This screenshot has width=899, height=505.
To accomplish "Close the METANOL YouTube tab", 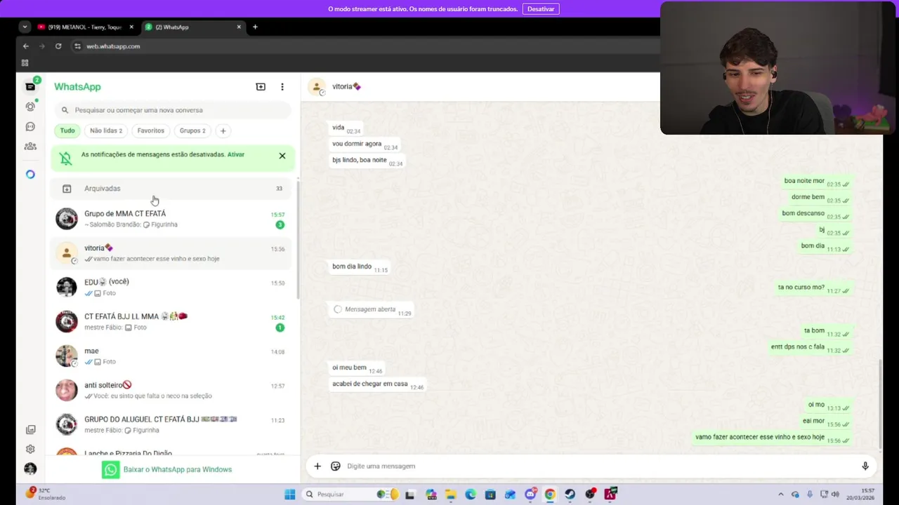I will coord(131,27).
